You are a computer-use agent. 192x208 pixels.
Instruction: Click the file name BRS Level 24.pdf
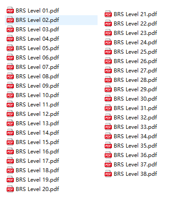[135, 42]
